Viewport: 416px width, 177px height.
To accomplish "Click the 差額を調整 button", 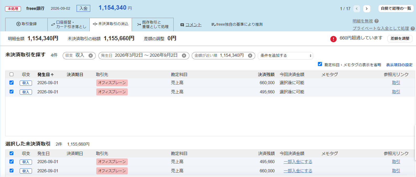I will point(400,38).
